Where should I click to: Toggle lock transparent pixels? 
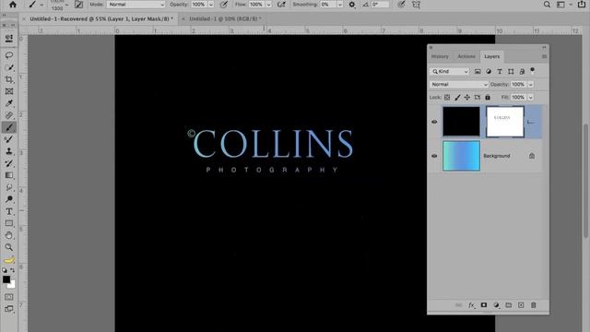coord(447,97)
